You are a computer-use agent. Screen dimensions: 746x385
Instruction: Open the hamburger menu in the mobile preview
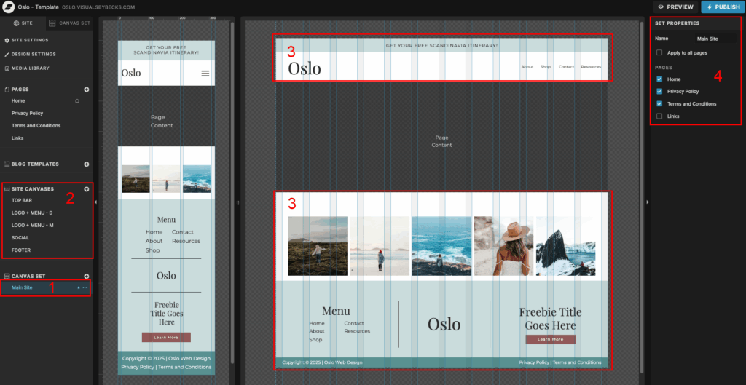tap(205, 74)
